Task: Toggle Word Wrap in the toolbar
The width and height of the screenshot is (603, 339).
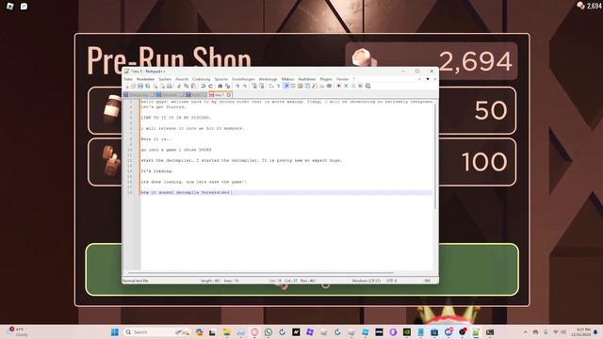Action: pos(270,86)
